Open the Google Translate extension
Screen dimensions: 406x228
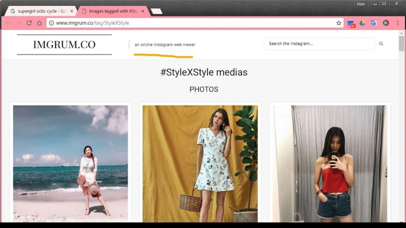[x=374, y=23]
